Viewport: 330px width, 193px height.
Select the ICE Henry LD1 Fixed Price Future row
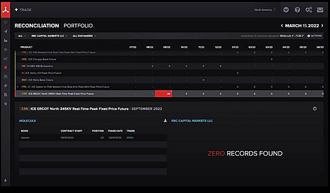coord(169,73)
